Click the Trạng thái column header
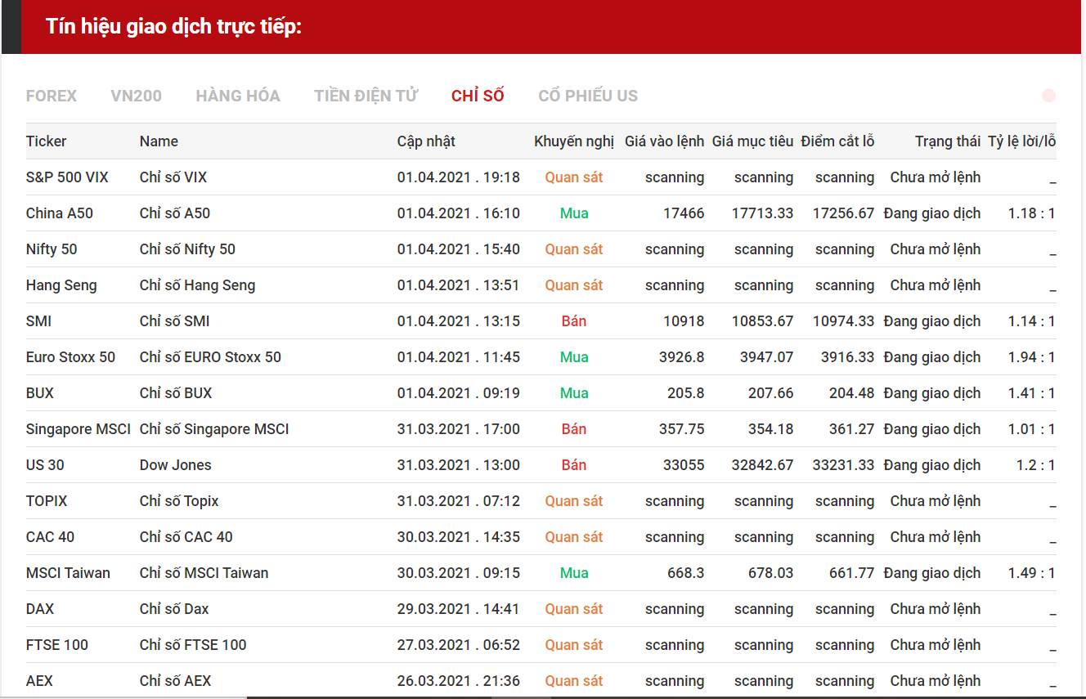 [948, 141]
